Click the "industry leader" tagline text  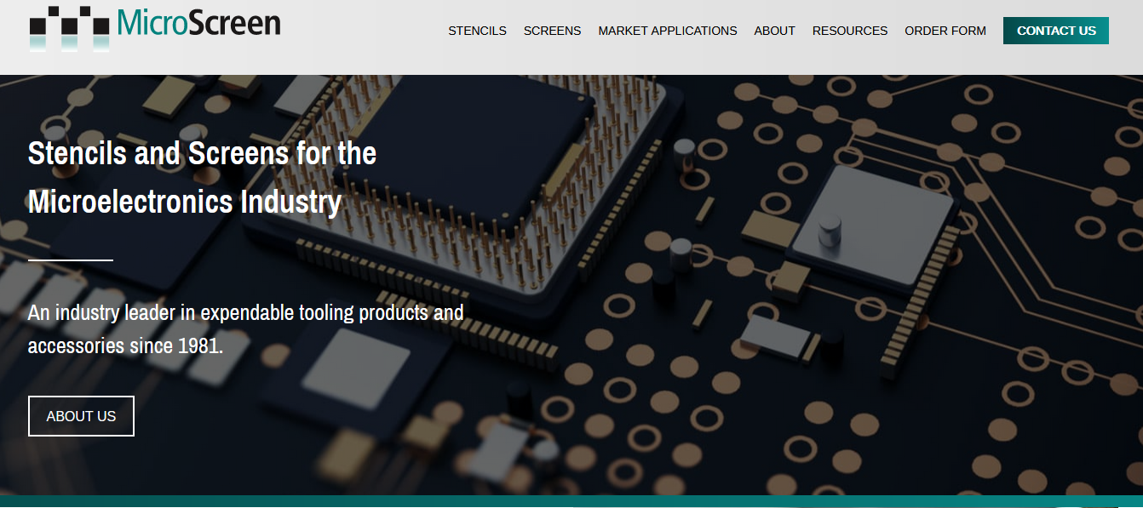tap(245, 329)
